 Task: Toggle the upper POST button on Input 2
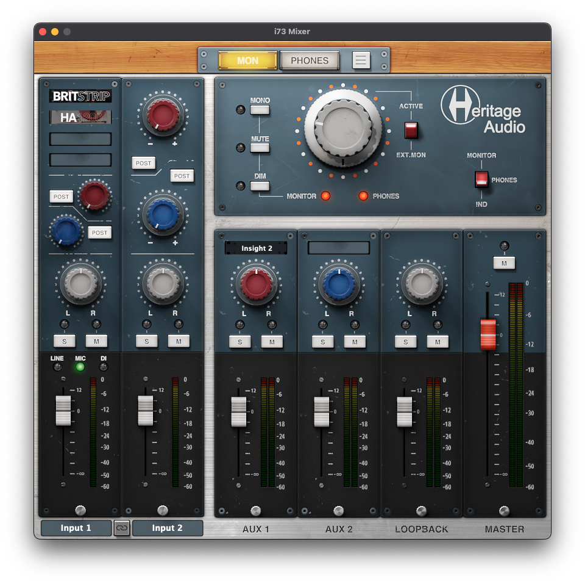(144, 163)
